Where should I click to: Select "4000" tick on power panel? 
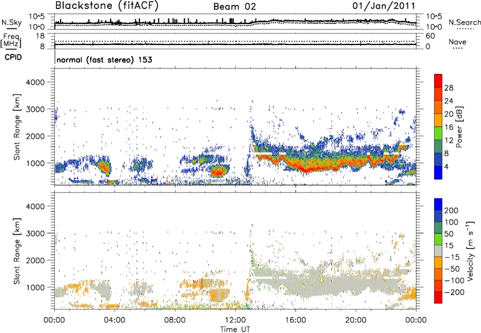35,82
